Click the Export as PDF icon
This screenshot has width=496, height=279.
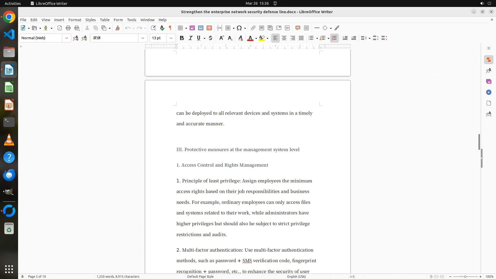click(x=60, y=28)
